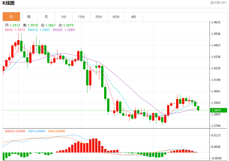Viewport: 229px width, 161px height.
Task: Open the 60分 interval tab
Action: coord(116,17)
